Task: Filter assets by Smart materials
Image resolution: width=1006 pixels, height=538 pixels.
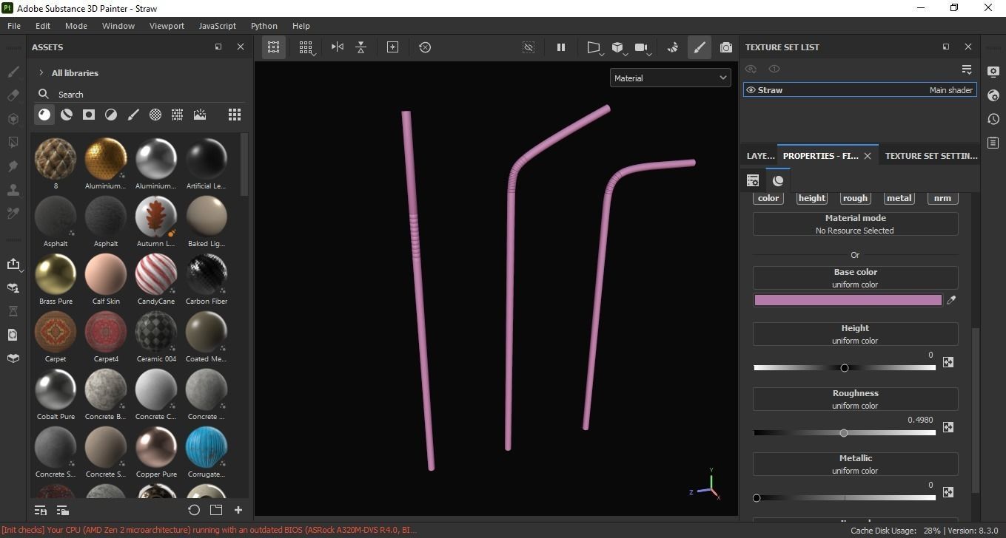Action: 67,115
